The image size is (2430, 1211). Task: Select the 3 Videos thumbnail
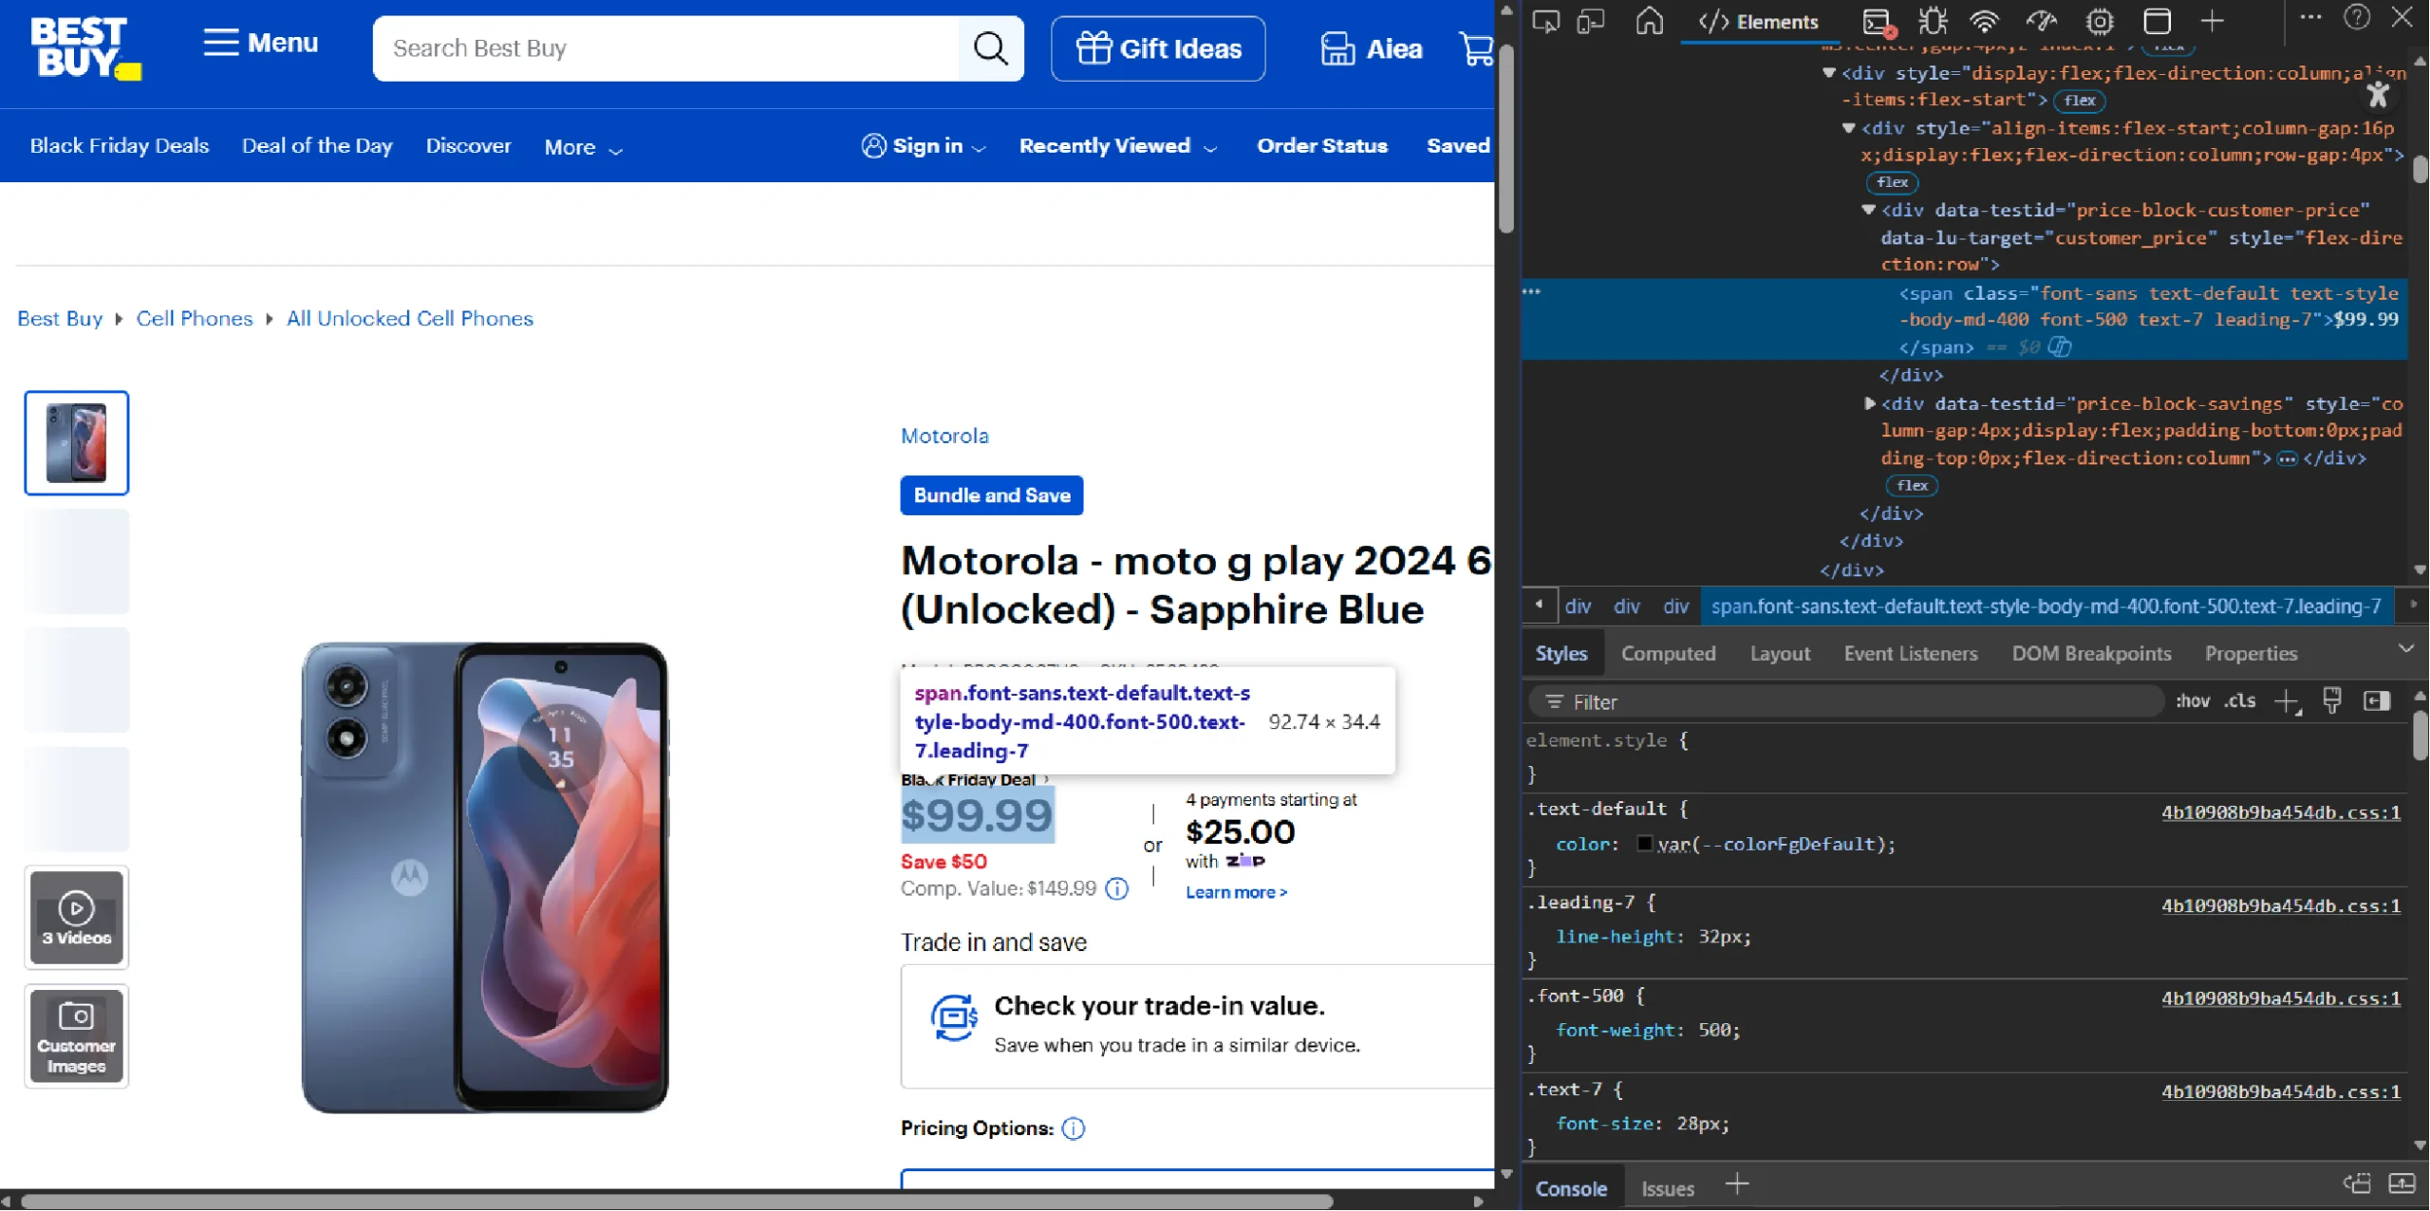(x=76, y=917)
